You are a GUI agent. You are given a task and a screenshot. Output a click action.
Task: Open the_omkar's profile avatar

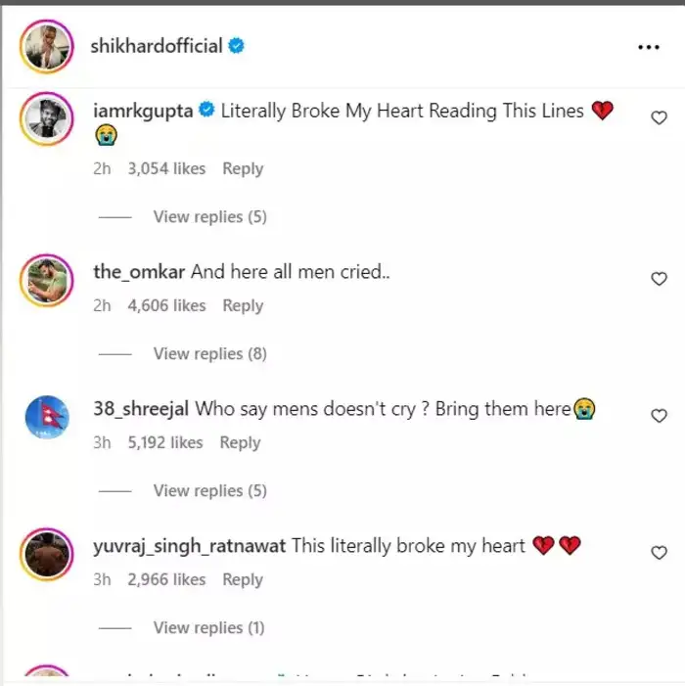(47, 281)
